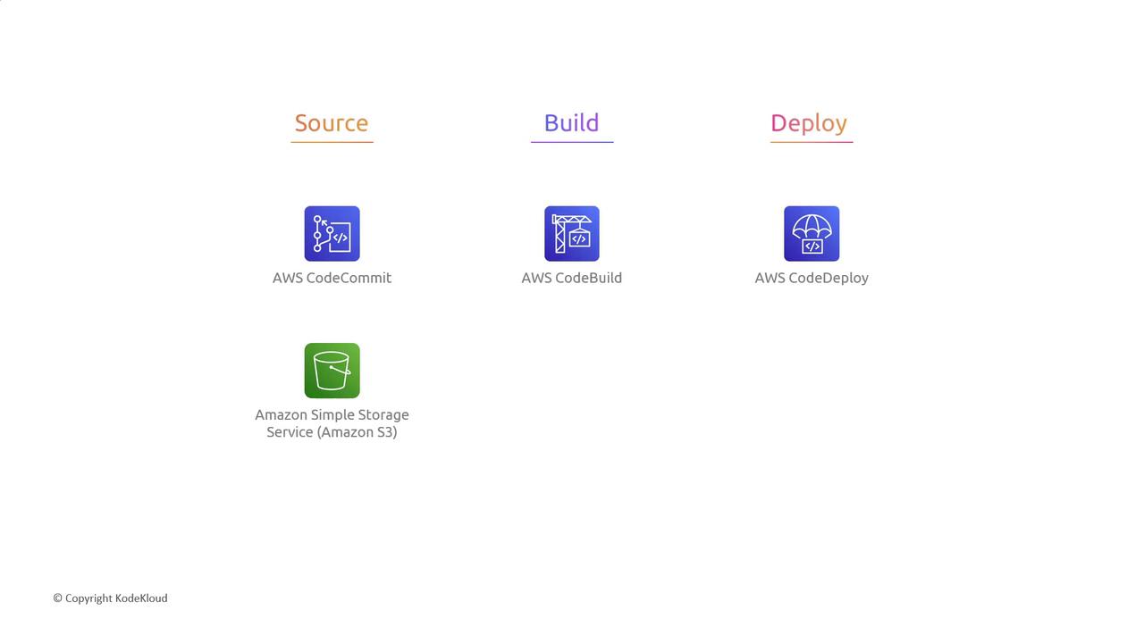Click the parachute canopy inside CodeDeploy icon

[812, 225]
